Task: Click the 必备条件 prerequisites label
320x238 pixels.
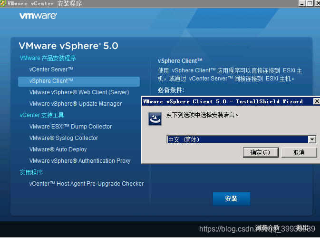Action: (171, 90)
